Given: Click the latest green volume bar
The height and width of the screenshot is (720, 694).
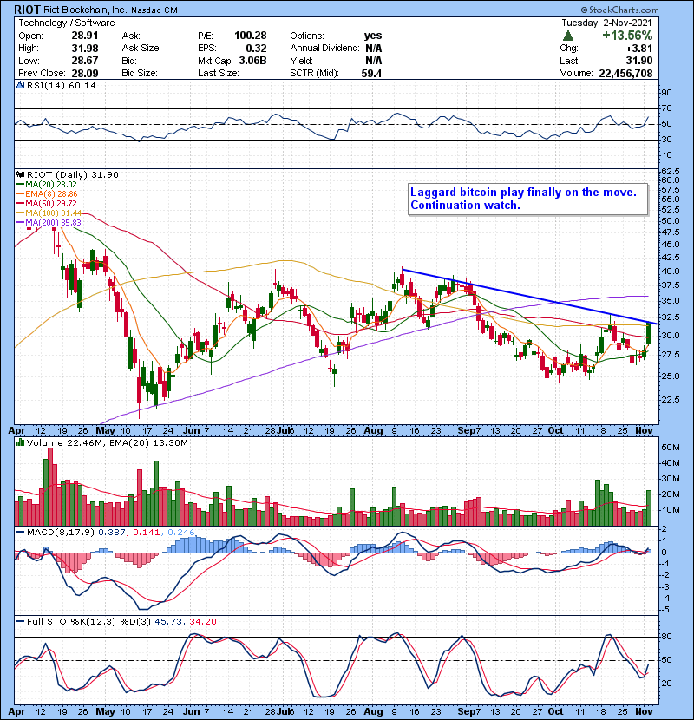Looking at the screenshot, I should pos(649,507).
